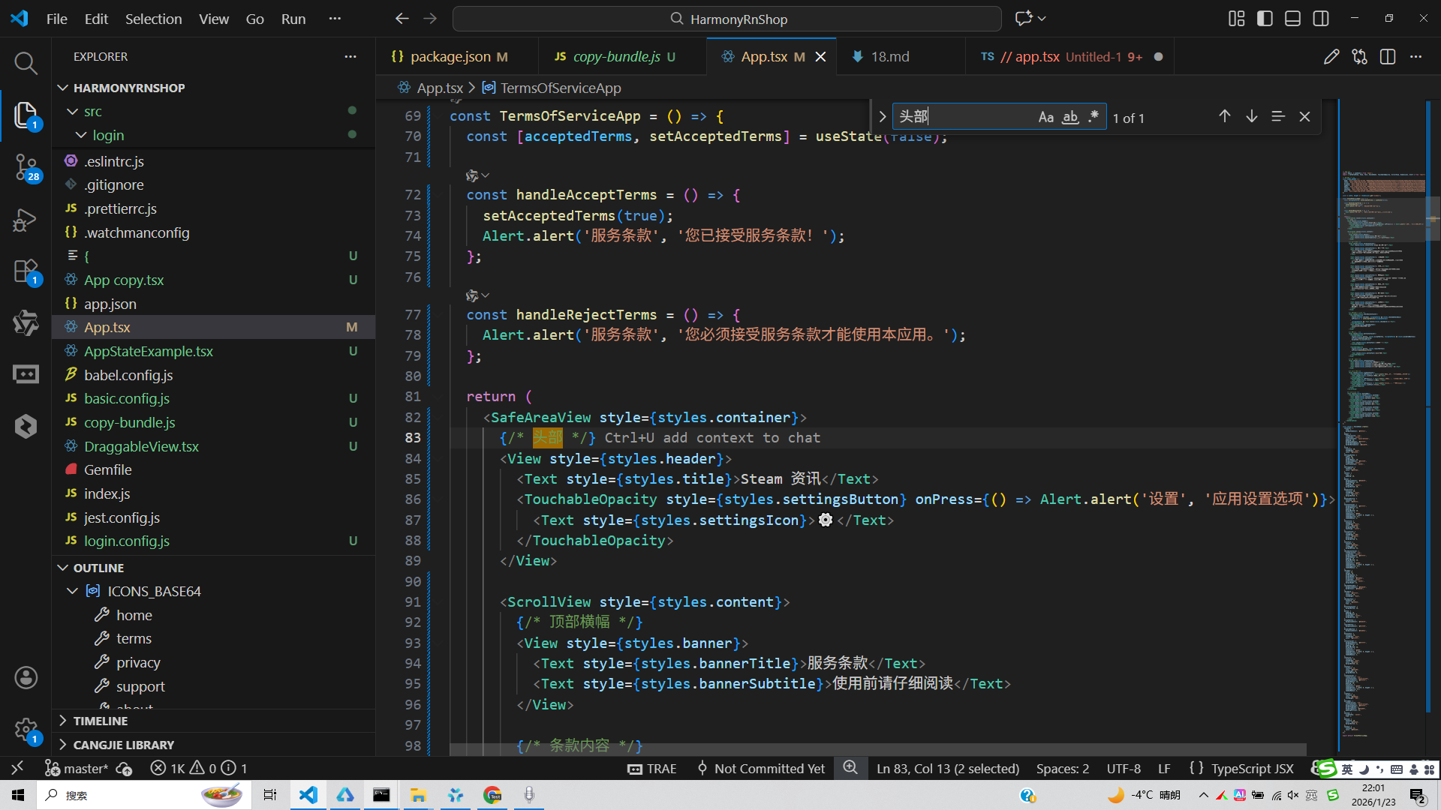The height and width of the screenshot is (810, 1441).
Task: Open the Source Control view with 28 changes
Action: coord(26,166)
